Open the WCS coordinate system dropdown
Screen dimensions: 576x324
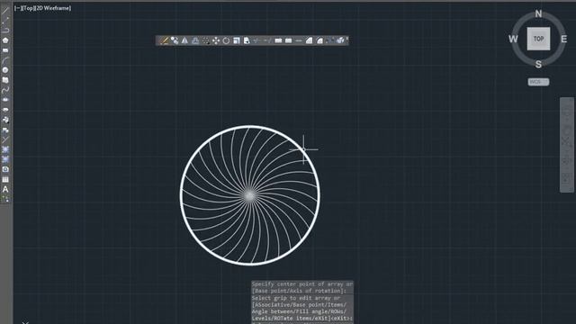tap(538, 82)
